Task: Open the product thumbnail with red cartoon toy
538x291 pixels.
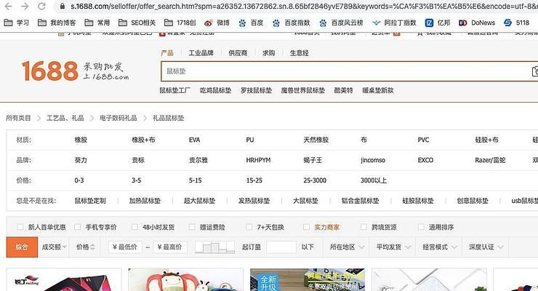Action: tap(185, 279)
